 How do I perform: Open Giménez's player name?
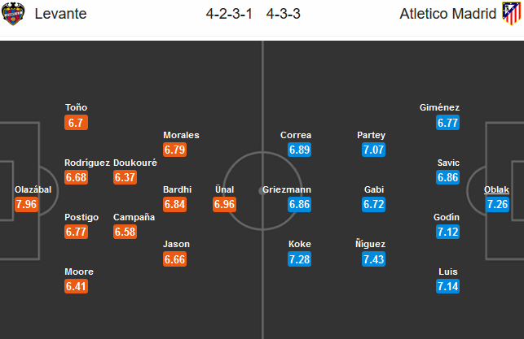(439, 107)
